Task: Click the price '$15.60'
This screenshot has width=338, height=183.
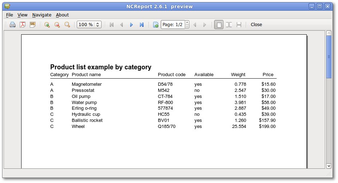Action: click(x=269, y=84)
